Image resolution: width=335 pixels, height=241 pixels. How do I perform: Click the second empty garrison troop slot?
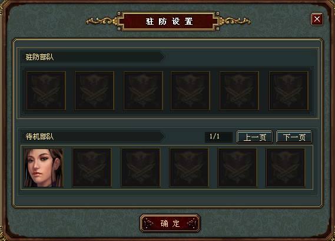pos(94,91)
